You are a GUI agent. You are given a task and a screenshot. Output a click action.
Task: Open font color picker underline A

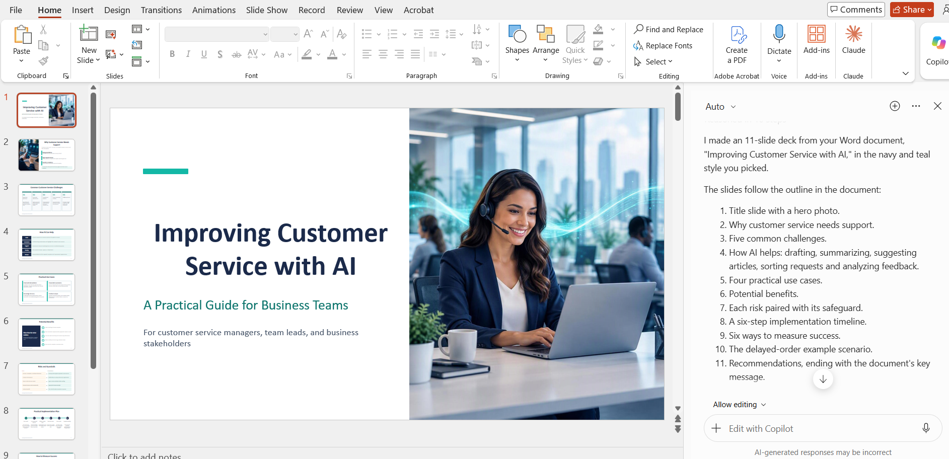(332, 54)
